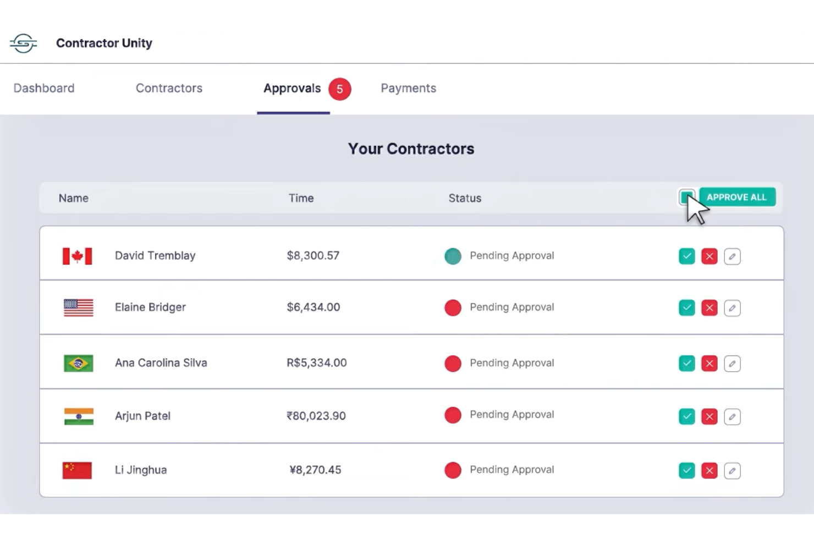814x543 pixels.
Task: Click Pending Approval text in David Tremblay's row
Action: pyautogui.click(x=512, y=255)
